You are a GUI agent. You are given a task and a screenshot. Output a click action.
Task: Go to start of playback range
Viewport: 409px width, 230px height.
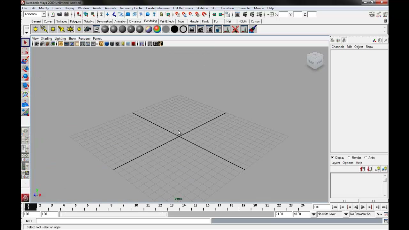coord(335,207)
